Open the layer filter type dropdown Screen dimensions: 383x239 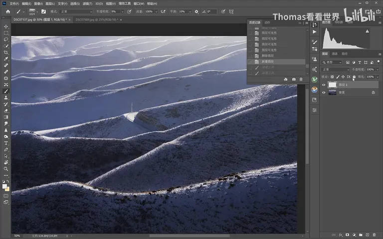coord(332,62)
